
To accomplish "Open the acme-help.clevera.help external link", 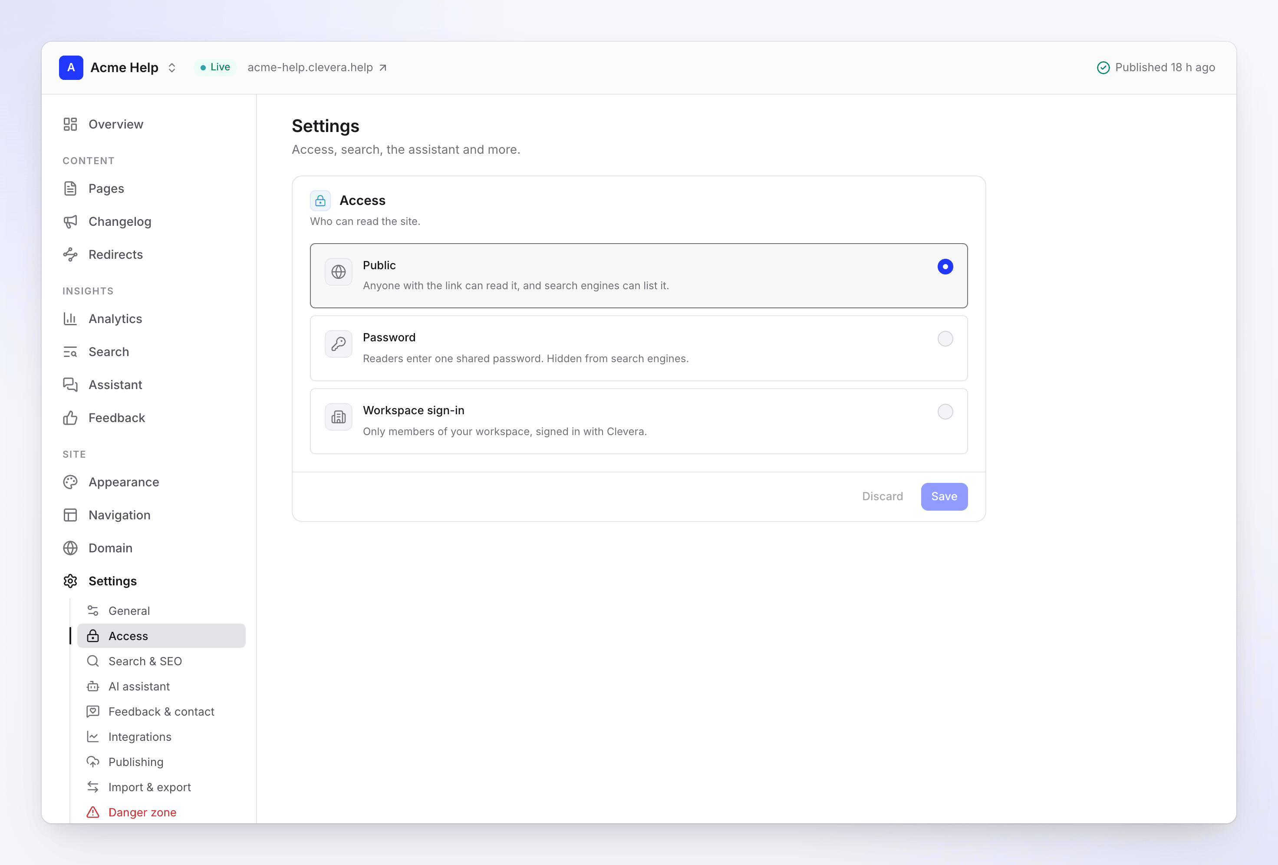I will click(x=317, y=67).
